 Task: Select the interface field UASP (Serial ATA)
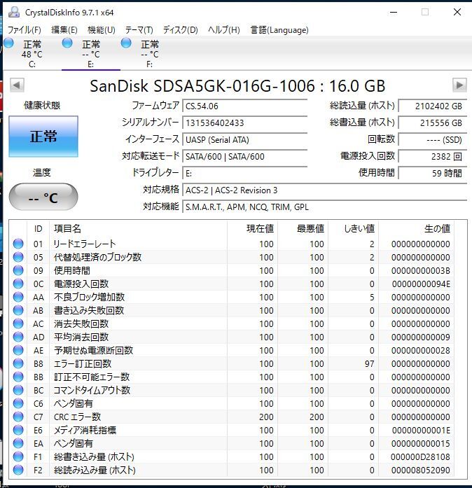(244, 140)
